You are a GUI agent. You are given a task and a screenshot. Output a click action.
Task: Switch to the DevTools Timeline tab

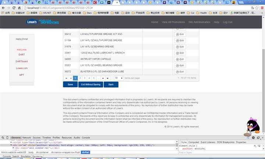coord(46,138)
